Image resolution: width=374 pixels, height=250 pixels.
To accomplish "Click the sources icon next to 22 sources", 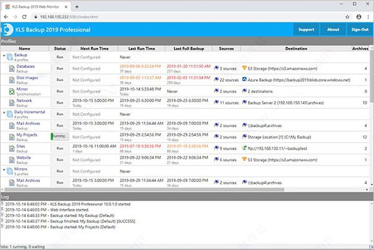I will point(216,79).
